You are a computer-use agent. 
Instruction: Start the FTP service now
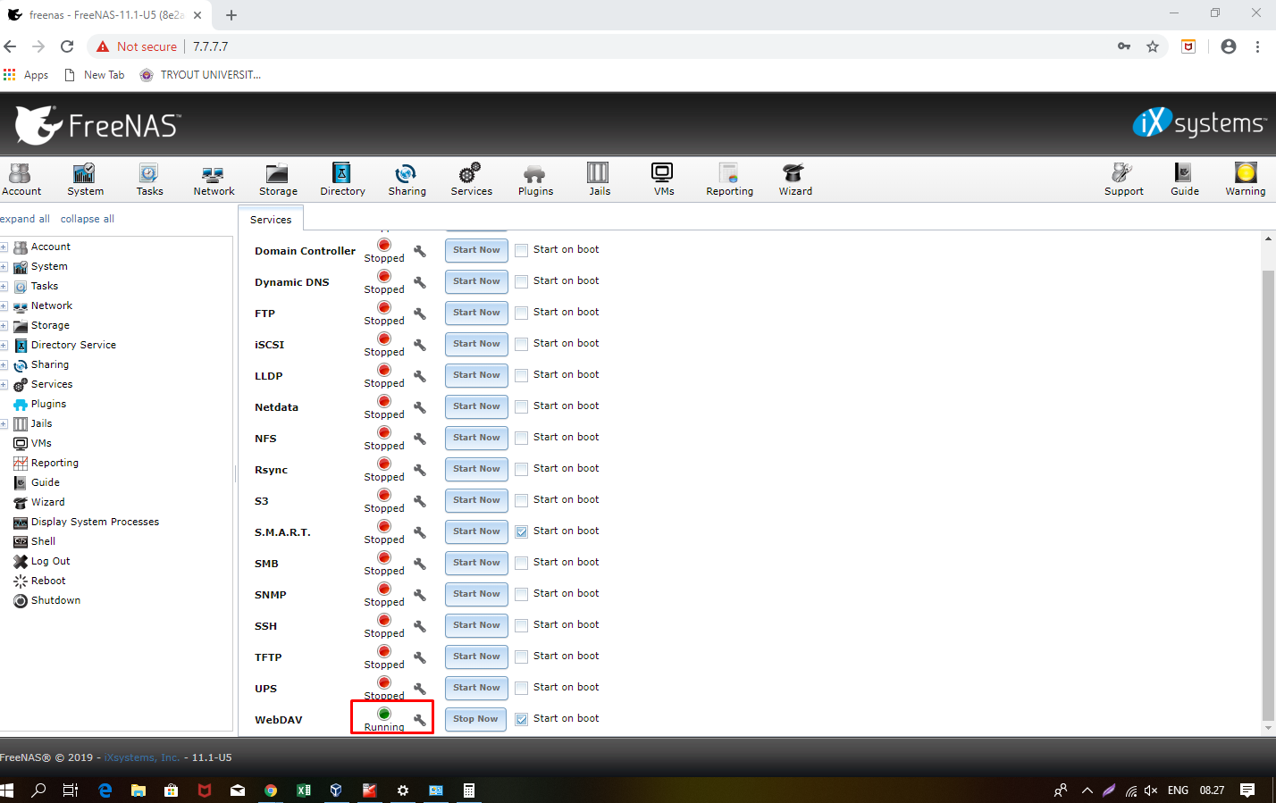pos(475,313)
